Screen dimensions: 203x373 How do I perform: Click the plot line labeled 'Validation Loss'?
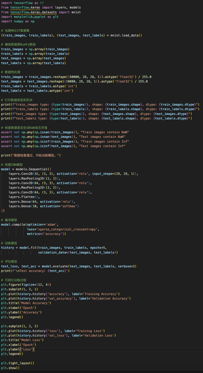pyautogui.click(x=59, y=335)
